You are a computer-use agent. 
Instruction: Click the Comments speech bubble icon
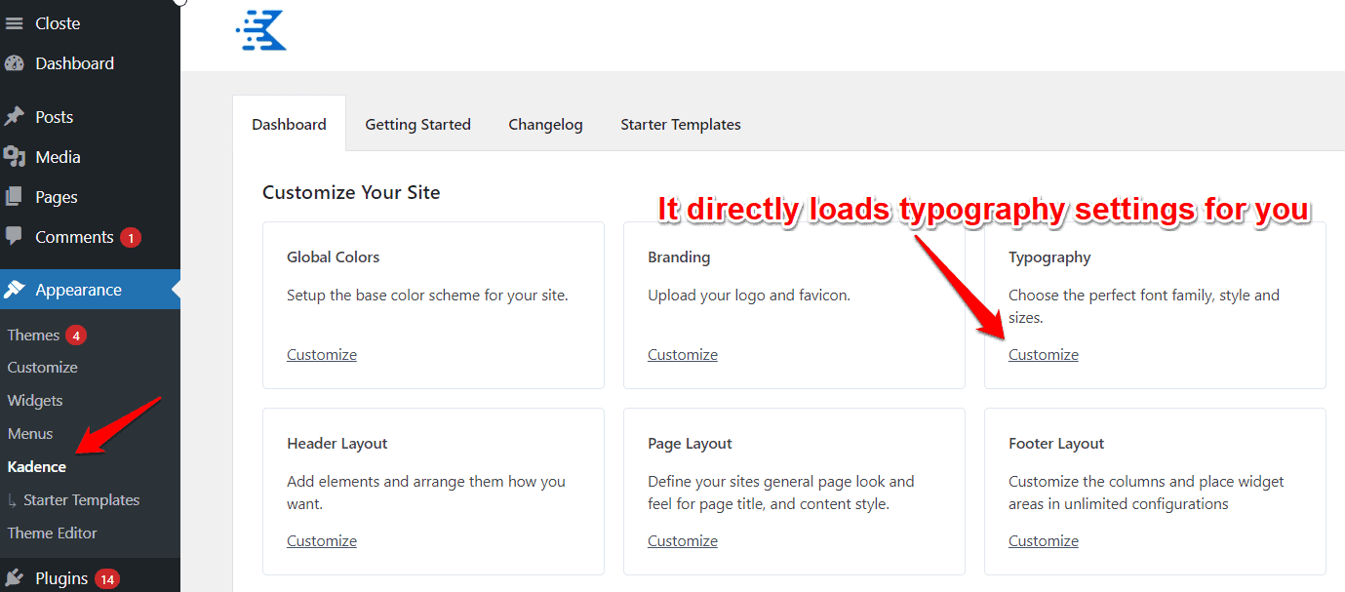point(14,237)
